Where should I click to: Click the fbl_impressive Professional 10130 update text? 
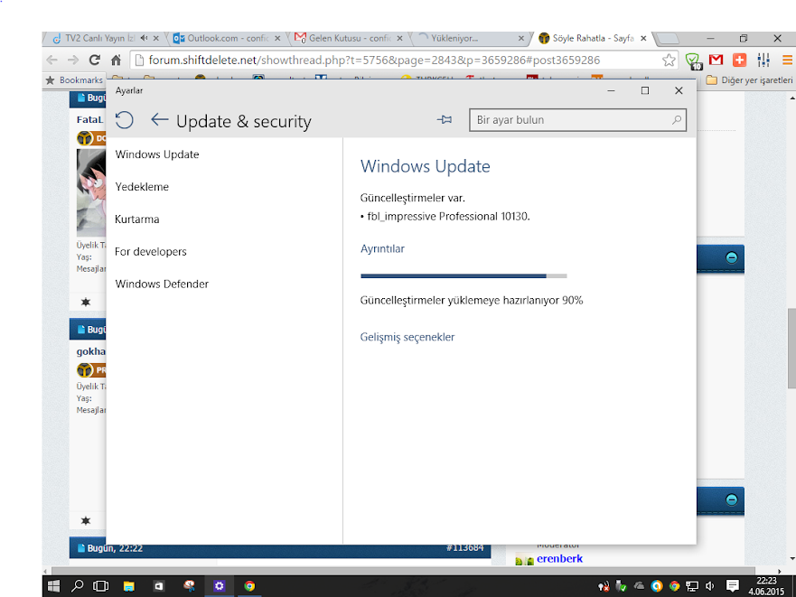pos(448,217)
